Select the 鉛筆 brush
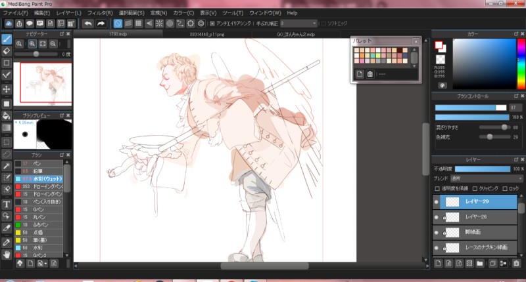 tap(39, 171)
